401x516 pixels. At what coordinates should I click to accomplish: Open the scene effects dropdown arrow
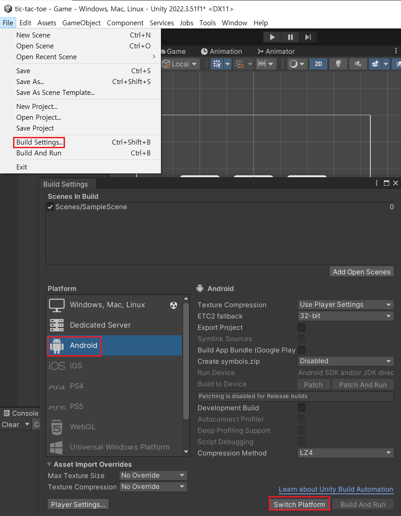click(386, 64)
